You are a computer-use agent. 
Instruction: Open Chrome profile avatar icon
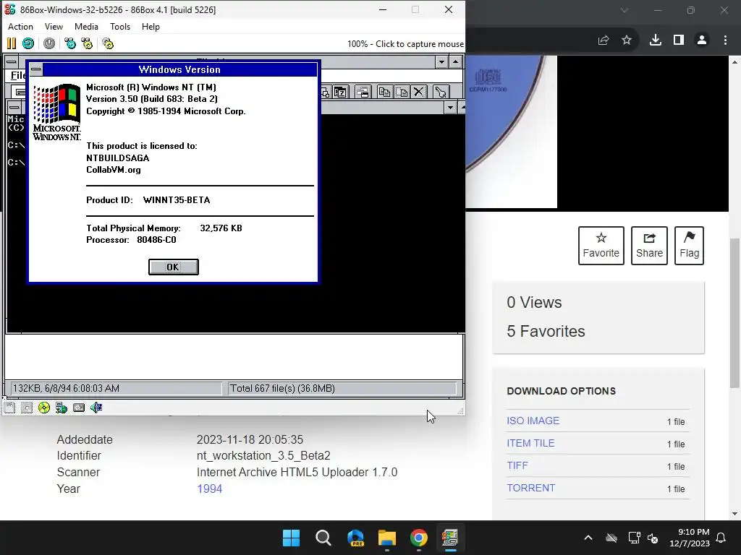tap(702, 40)
